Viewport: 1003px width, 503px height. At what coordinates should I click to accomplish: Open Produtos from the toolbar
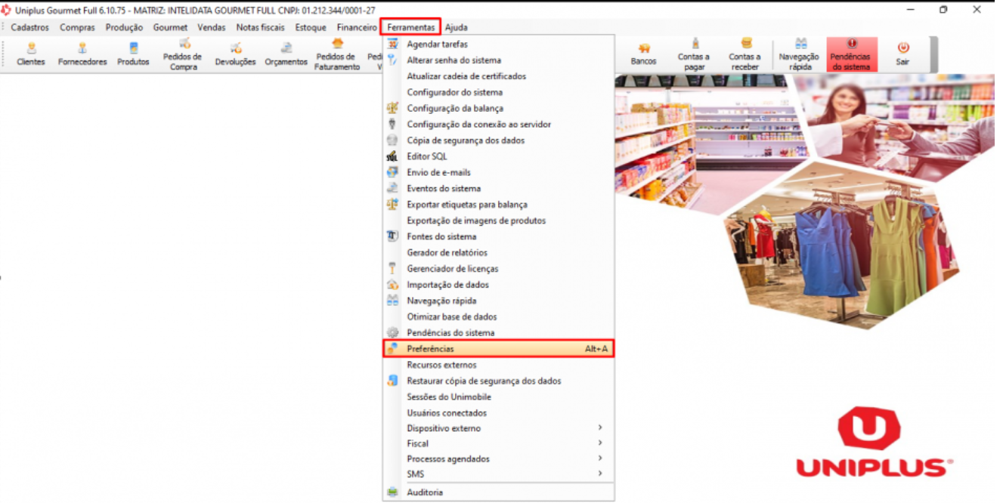tap(133, 54)
